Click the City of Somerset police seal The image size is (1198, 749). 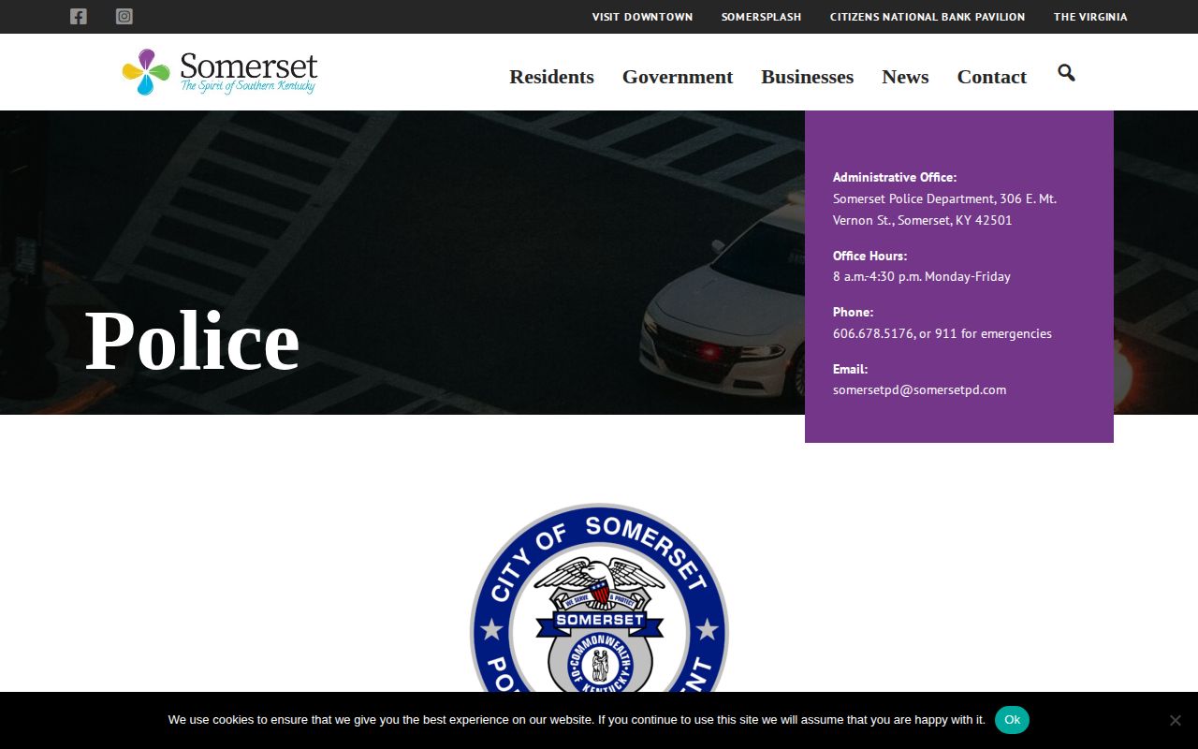coord(599,598)
